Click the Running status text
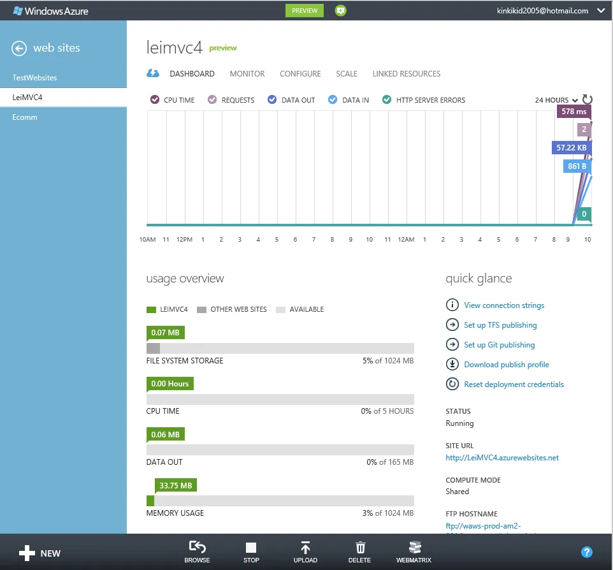 (x=459, y=423)
